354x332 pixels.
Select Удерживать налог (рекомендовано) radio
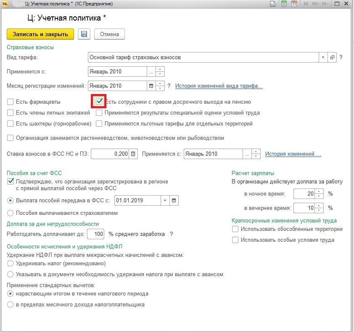tap(10, 263)
